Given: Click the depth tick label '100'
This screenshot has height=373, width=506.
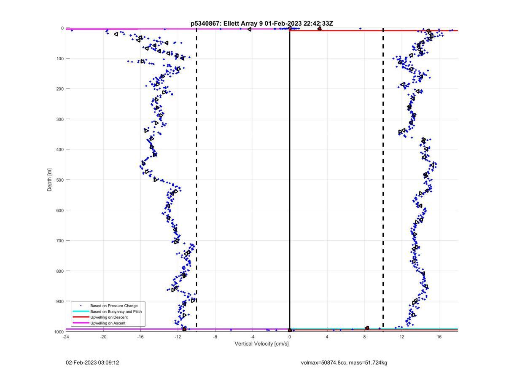Looking at the screenshot, I should coord(60,59).
